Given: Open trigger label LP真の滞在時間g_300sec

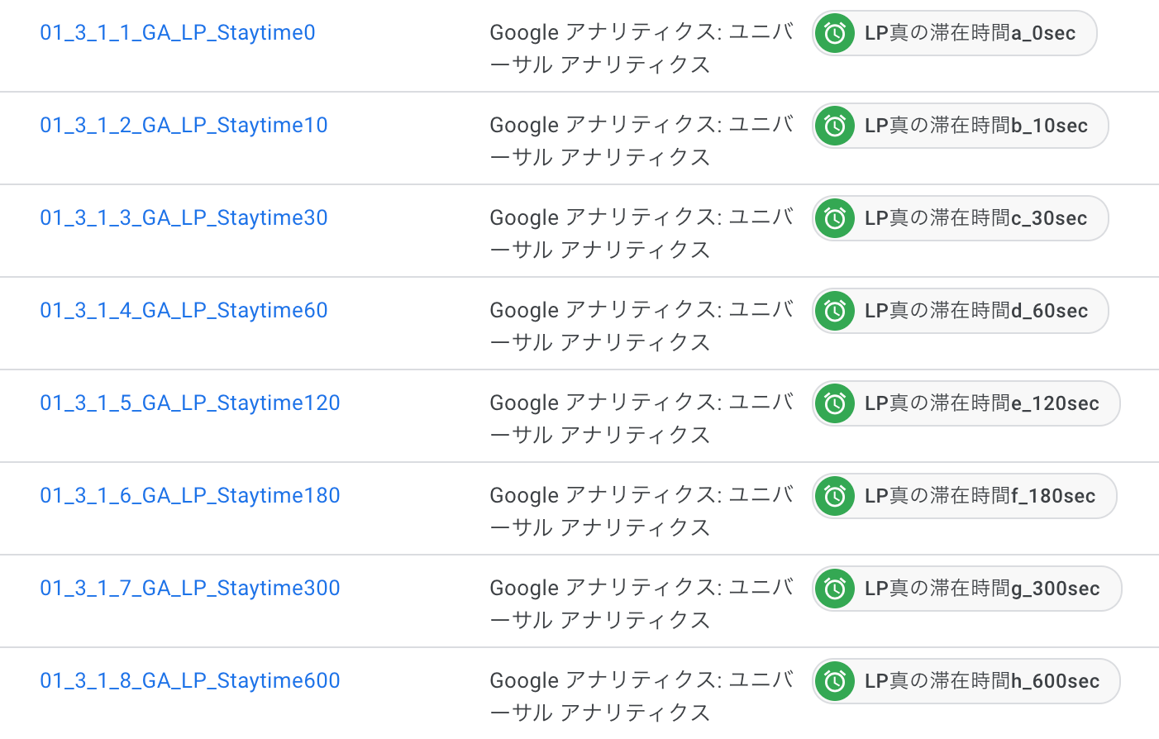Looking at the screenshot, I should [982, 589].
